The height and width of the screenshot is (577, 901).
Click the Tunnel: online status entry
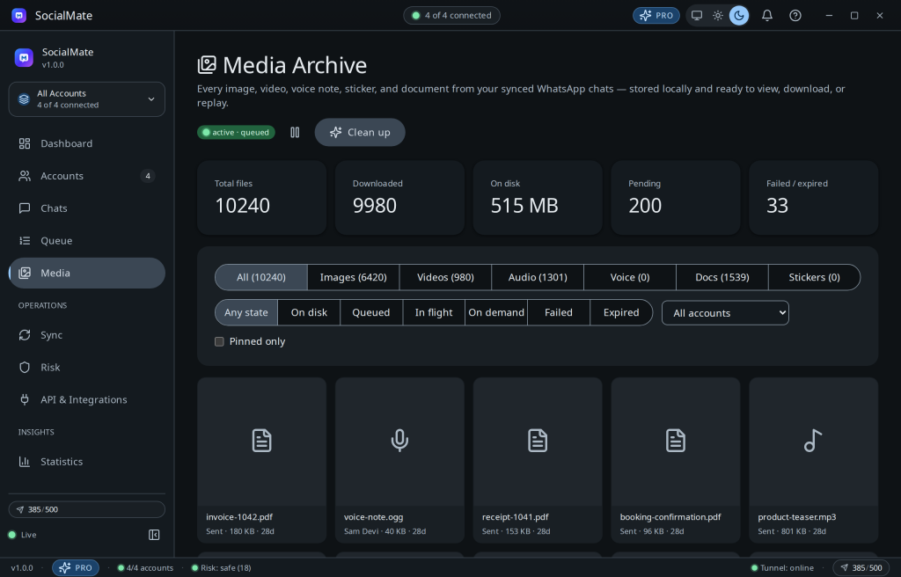pos(782,568)
